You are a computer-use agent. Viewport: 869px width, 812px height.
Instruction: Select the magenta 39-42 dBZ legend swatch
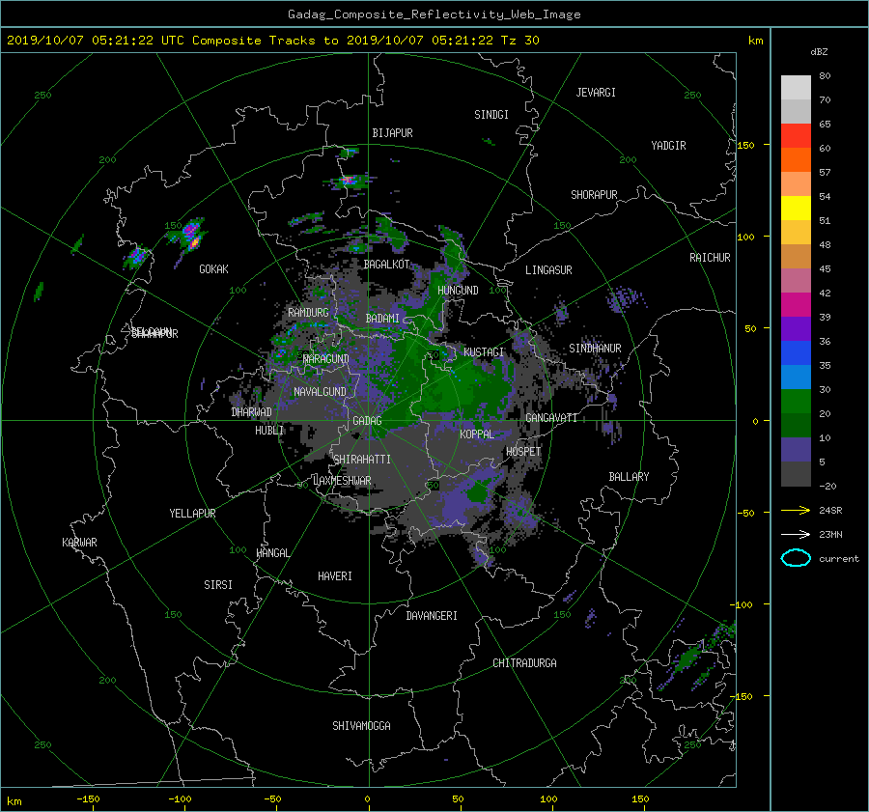[x=796, y=305]
